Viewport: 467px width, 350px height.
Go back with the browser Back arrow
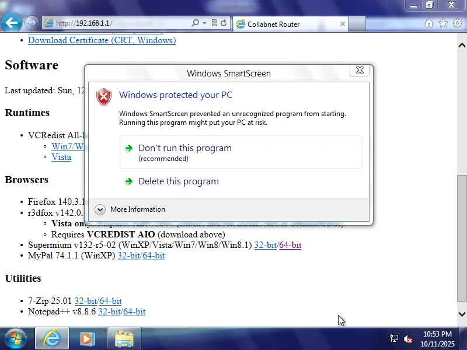pyautogui.click(x=11, y=23)
